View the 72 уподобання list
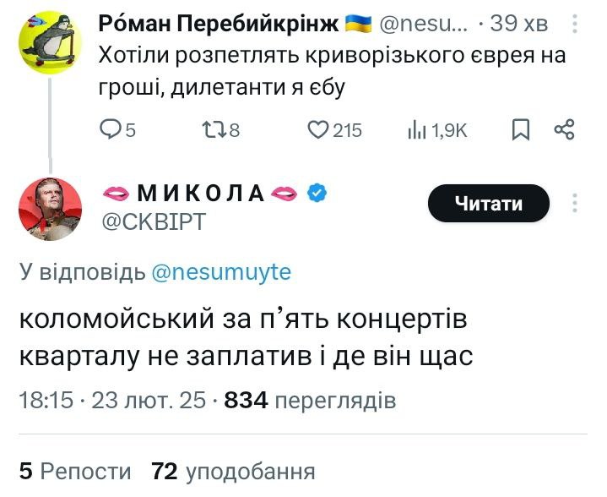Viewport: 607px width, 497px height. click(x=232, y=471)
